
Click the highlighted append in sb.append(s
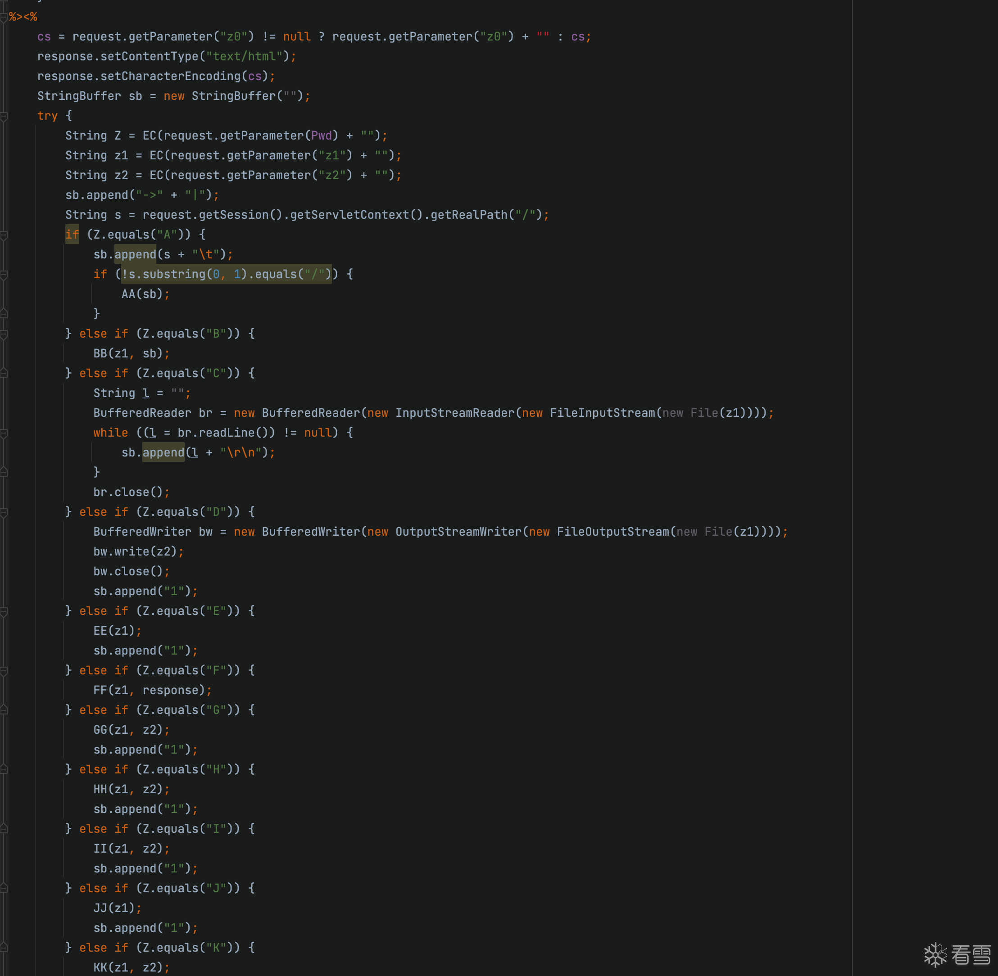[x=135, y=255]
